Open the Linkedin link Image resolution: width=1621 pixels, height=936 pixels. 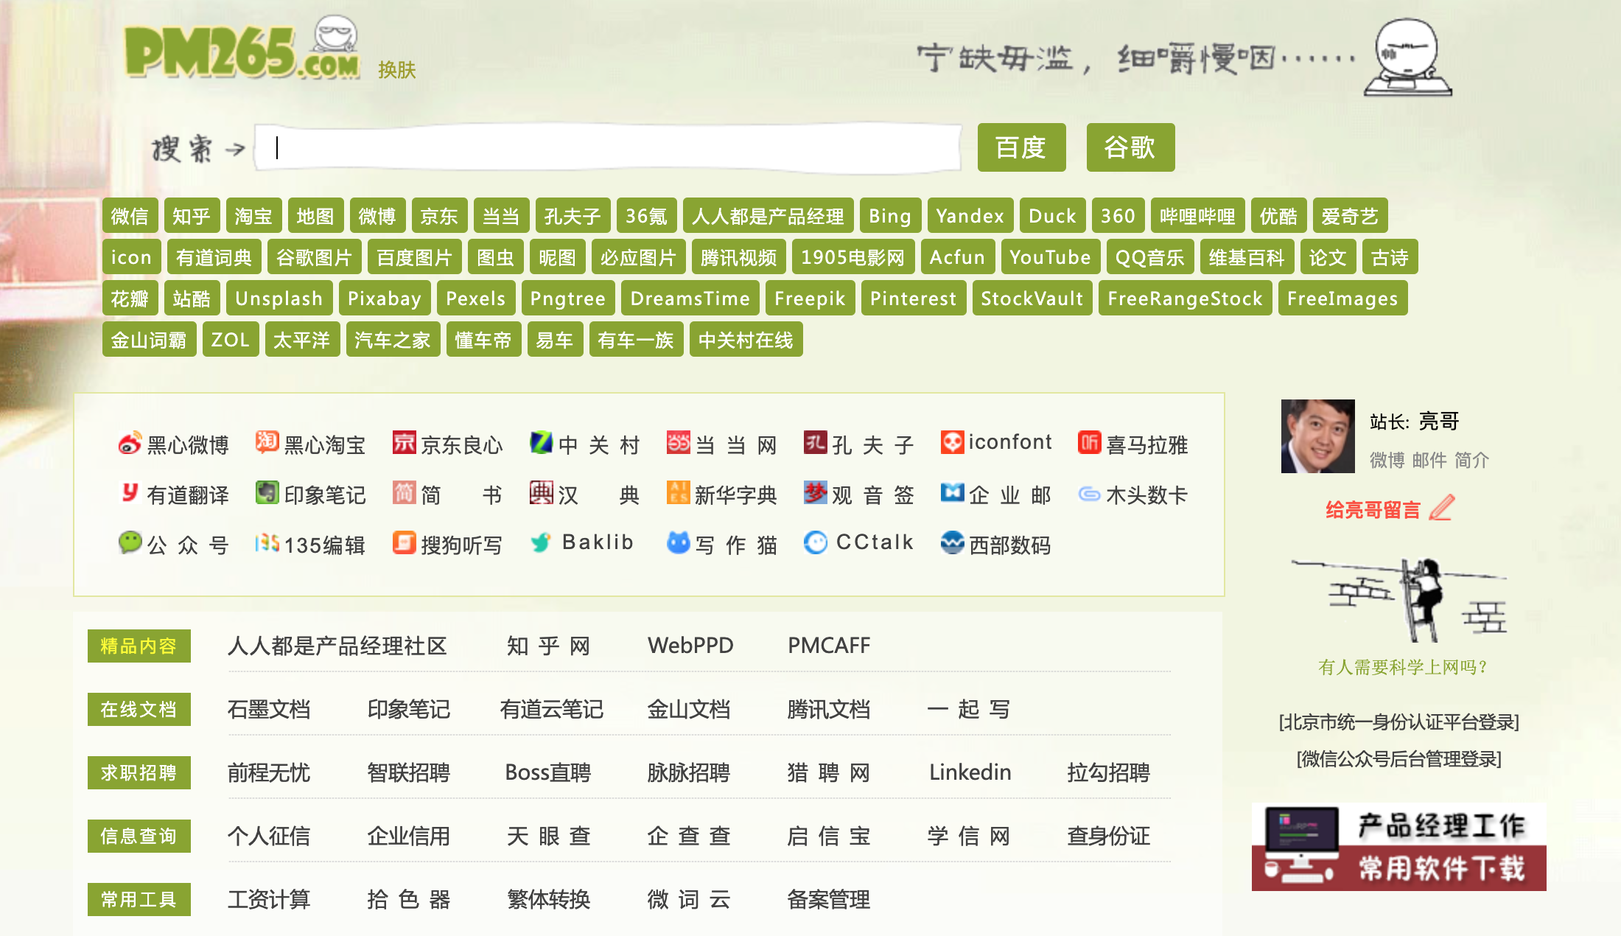tap(970, 772)
